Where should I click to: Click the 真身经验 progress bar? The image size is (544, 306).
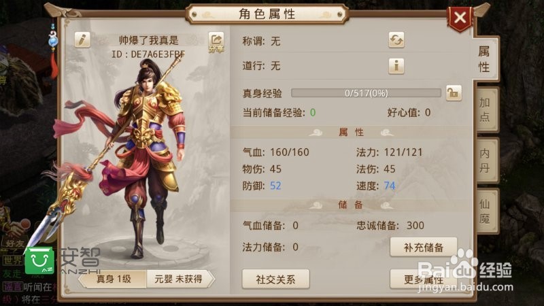pyautogui.click(x=366, y=93)
